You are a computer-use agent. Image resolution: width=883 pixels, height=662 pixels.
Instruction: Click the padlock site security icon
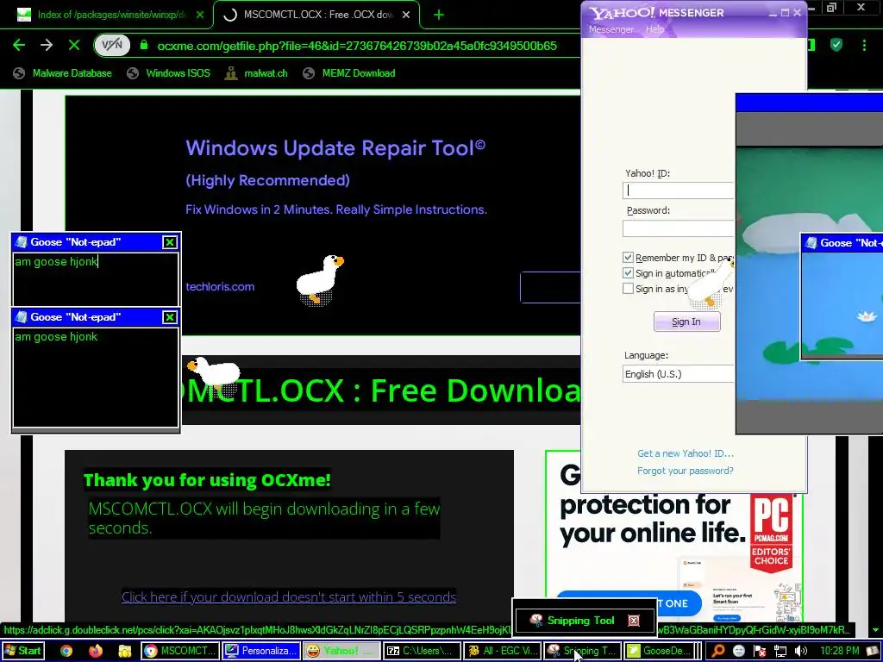[144, 45]
